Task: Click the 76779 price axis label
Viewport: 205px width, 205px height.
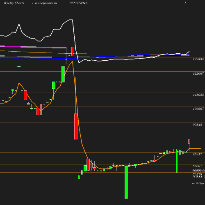Action: [x=197, y=174]
